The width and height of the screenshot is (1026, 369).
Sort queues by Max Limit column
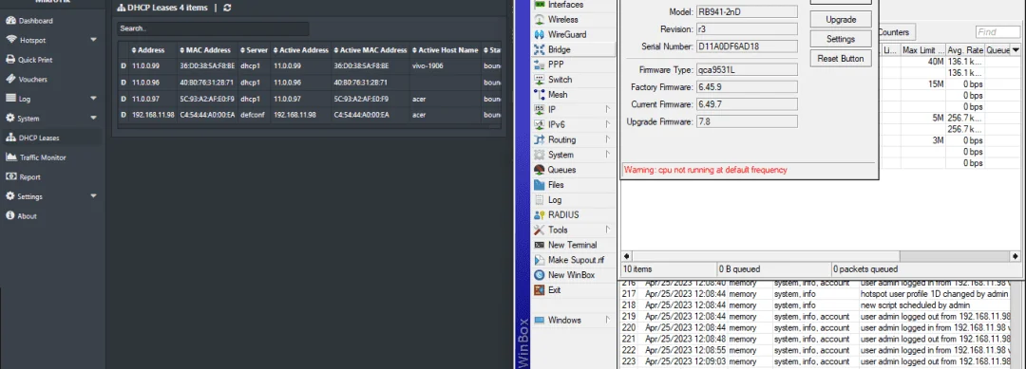[x=922, y=49]
